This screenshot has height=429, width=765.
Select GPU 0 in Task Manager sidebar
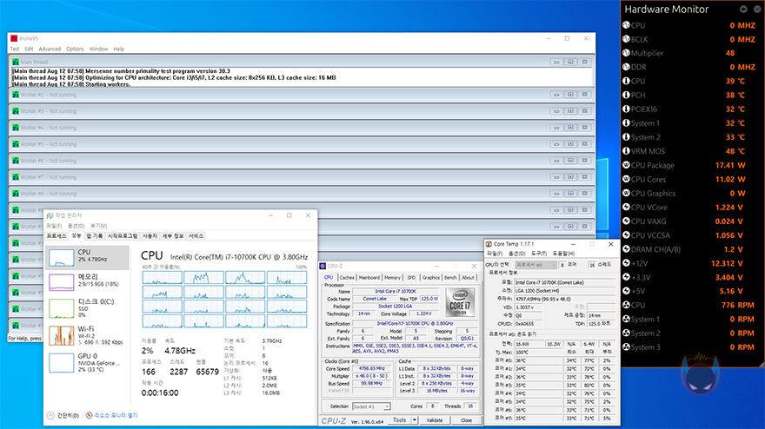[89, 362]
